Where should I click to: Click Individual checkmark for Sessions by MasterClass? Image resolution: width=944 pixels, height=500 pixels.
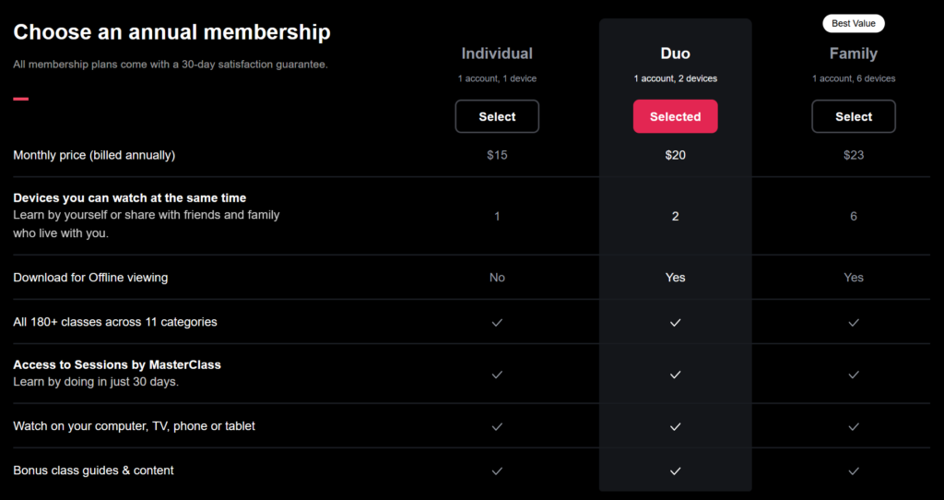pos(497,375)
